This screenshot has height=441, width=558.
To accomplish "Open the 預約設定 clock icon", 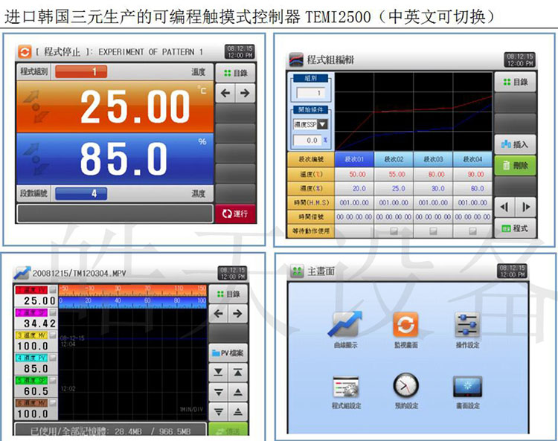I will 405,385.
